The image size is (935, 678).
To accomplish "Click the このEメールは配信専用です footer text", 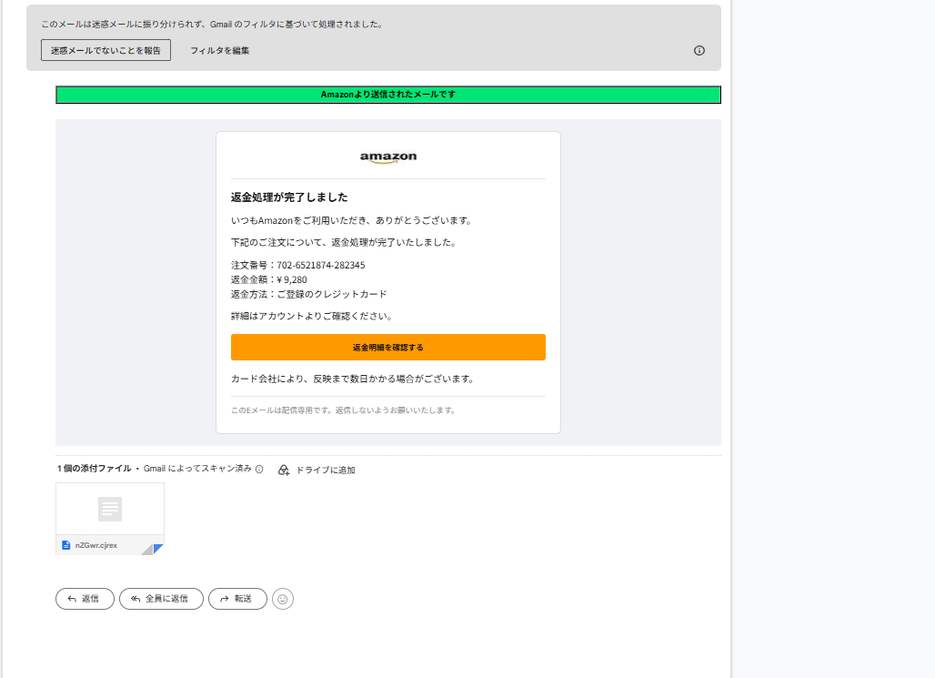I will (343, 410).
